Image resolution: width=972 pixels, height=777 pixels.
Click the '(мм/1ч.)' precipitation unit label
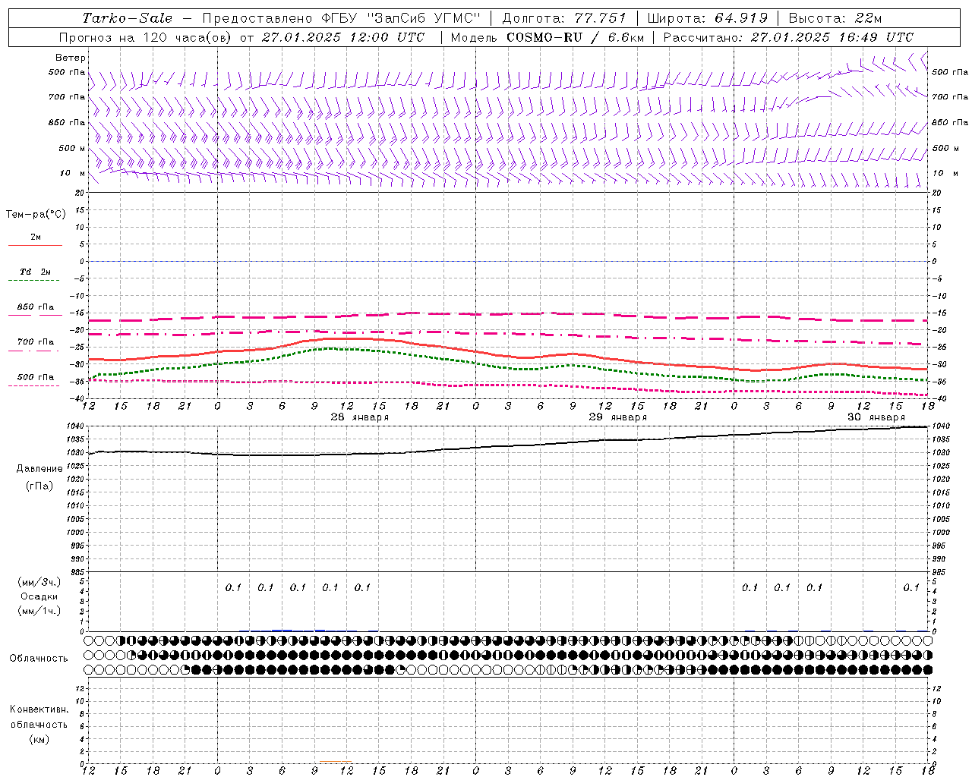tap(39, 611)
